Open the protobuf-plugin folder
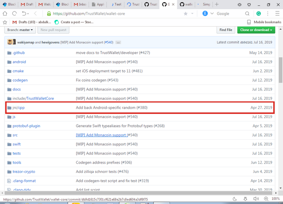This screenshot has height=204, width=283. tap(27, 126)
